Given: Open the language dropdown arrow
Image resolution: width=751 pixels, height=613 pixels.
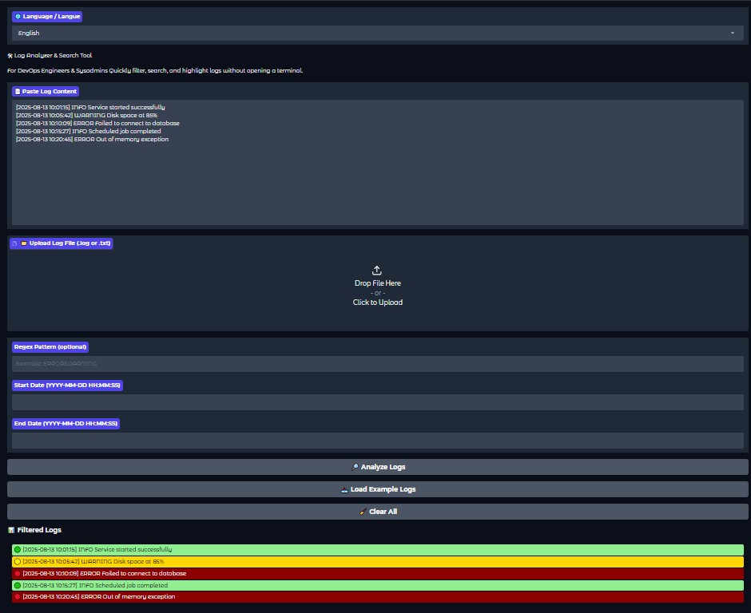Looking at the screenshot, I should (733, 34).
